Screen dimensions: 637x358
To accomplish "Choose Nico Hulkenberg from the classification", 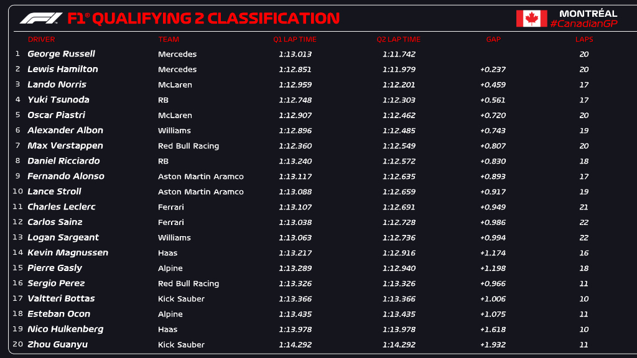I will [65, 329].
